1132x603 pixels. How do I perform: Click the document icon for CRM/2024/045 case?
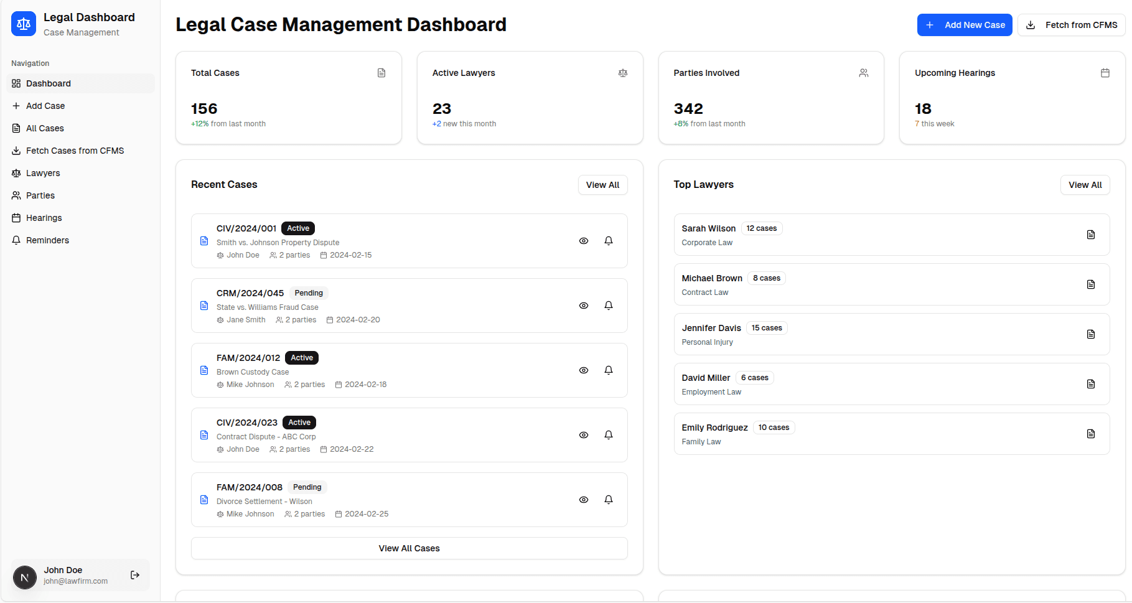(204, 306)
